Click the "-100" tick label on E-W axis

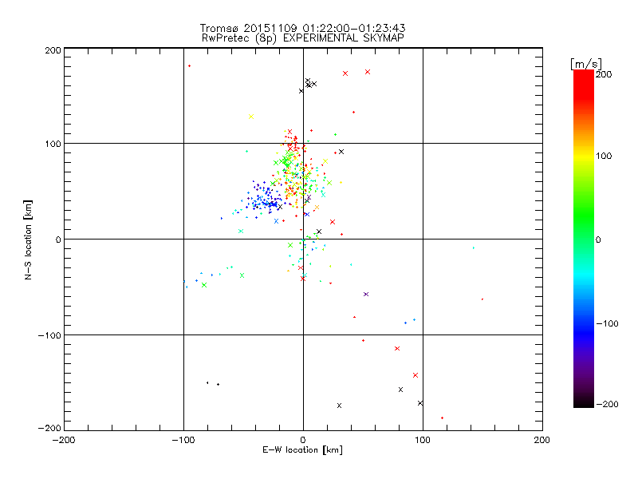point(183,441)
